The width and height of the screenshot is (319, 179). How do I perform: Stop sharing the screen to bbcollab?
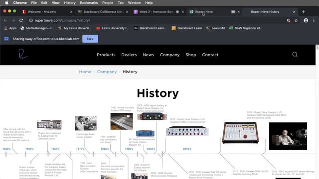(90, 39)
